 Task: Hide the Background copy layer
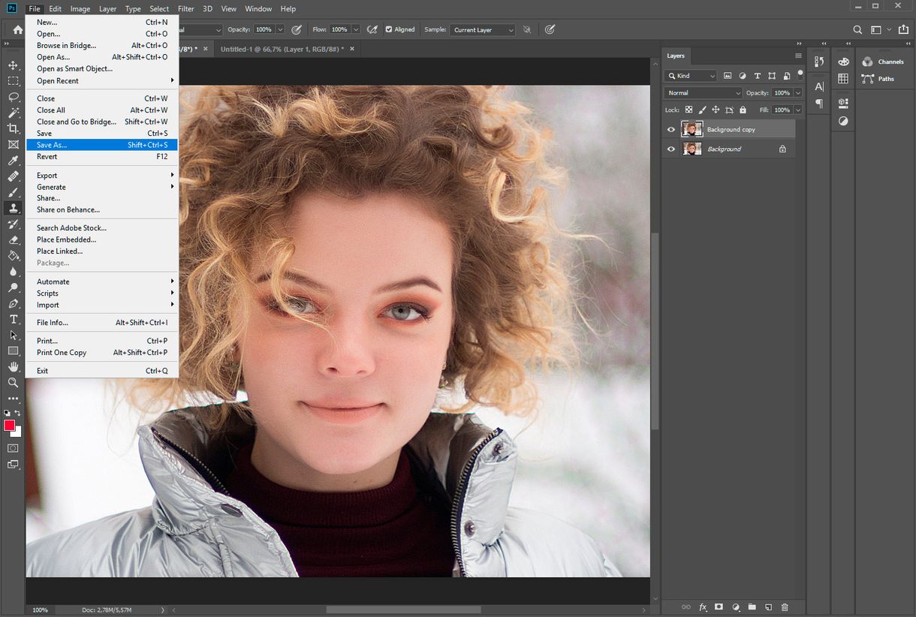671,129
